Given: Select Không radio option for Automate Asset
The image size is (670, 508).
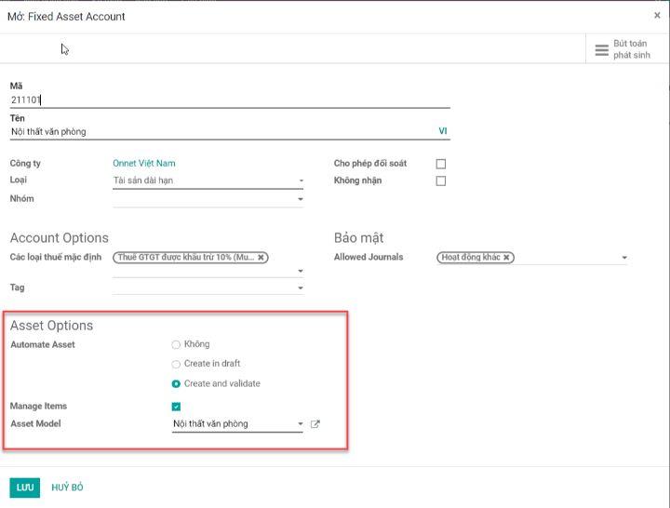Looking at the screenshot, I should click(176, 344).
